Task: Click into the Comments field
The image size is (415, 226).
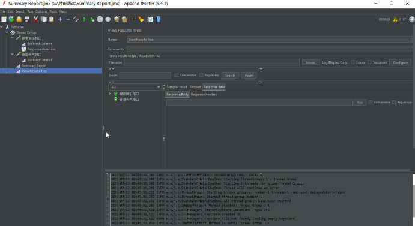Action: [x=270, y=49]
